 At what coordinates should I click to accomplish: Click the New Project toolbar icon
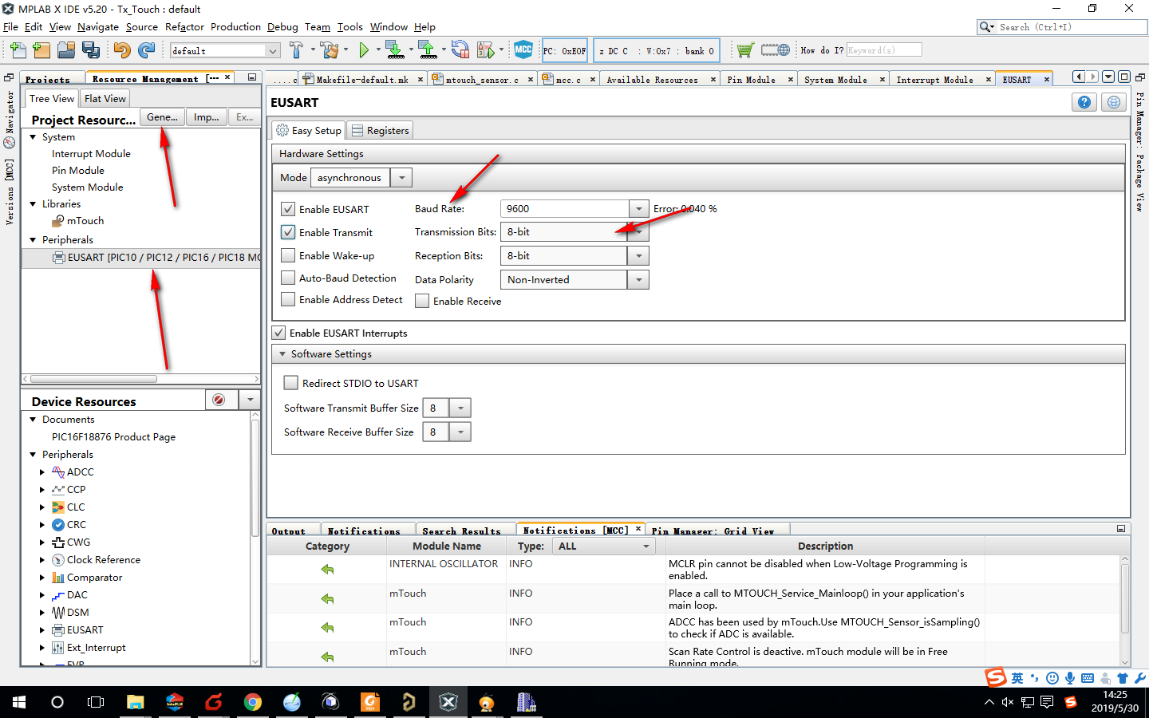[41, 50]
